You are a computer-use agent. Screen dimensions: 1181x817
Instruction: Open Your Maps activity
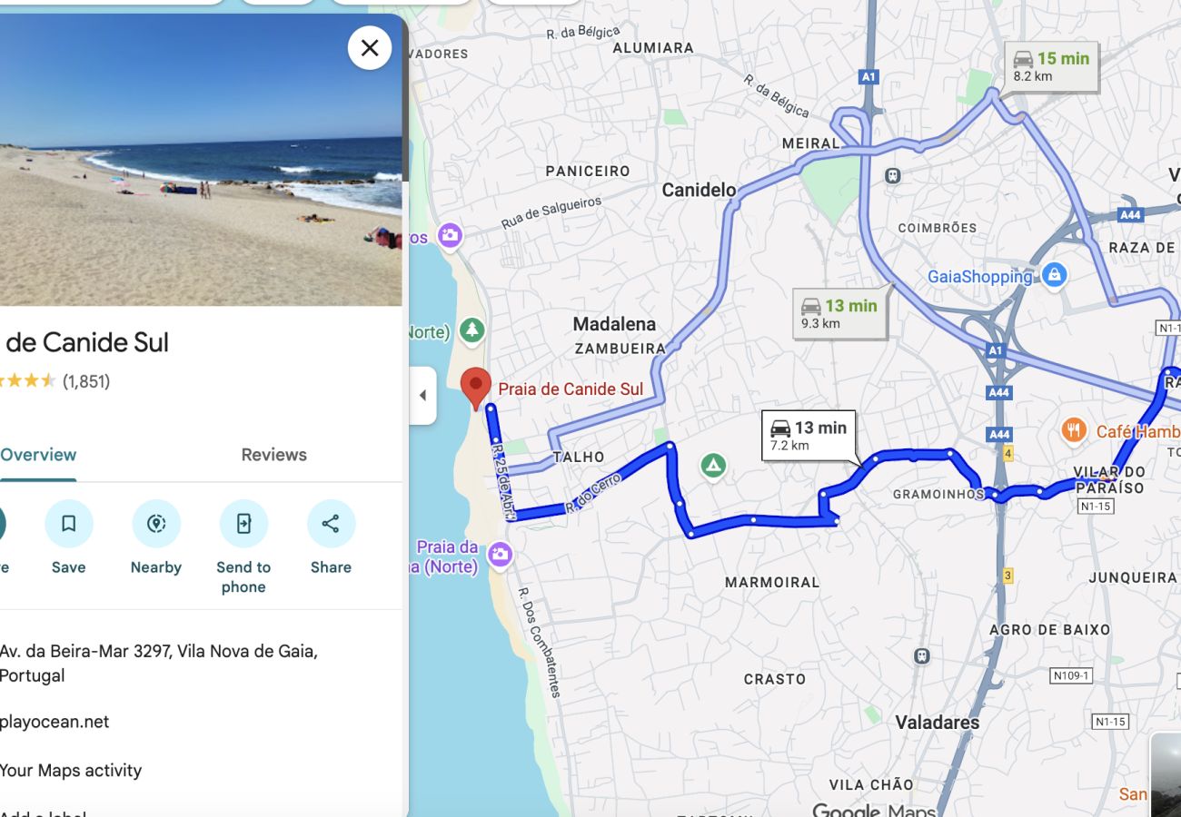(71, 770)
